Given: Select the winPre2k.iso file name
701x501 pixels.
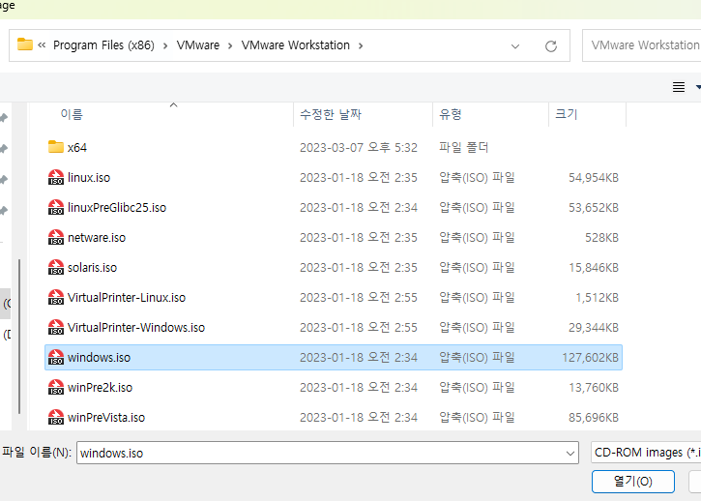Looking at the screenshot, I should (101, 388).
